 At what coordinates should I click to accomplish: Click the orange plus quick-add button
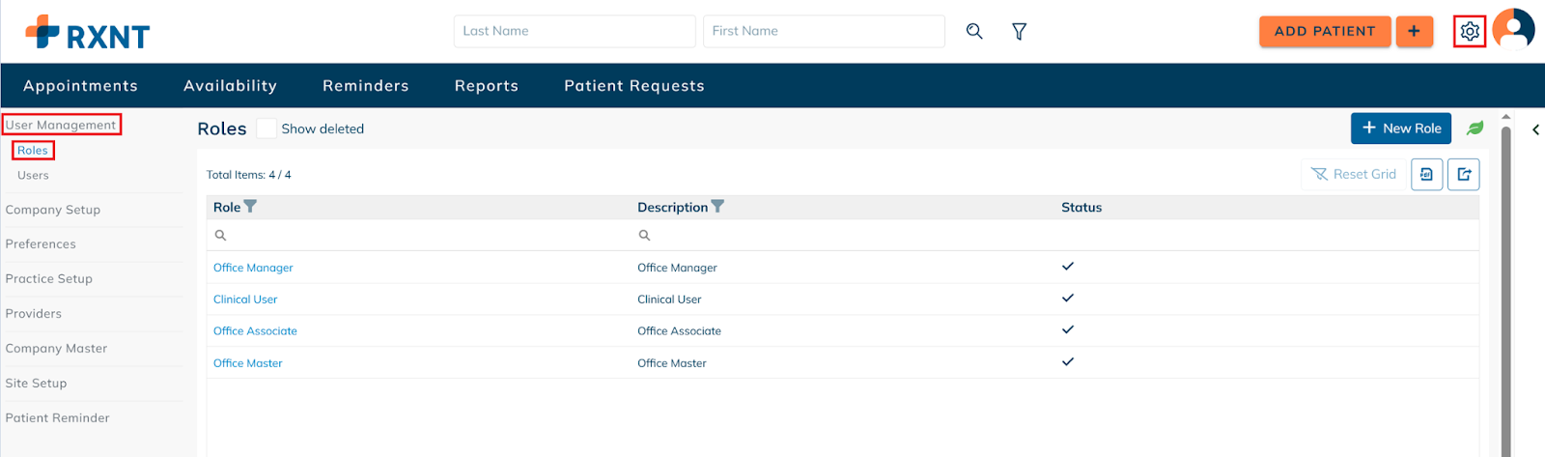[1414, 31]
